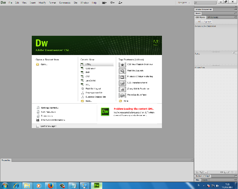Click the Edit Rule pencil icon in CSS panel
Screen dimensions: 238x189
coord(228,172)
